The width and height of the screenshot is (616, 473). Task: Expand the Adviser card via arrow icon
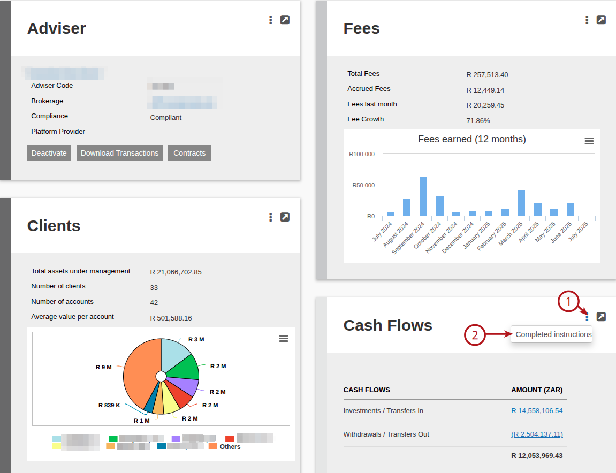[x=285, y=20]
